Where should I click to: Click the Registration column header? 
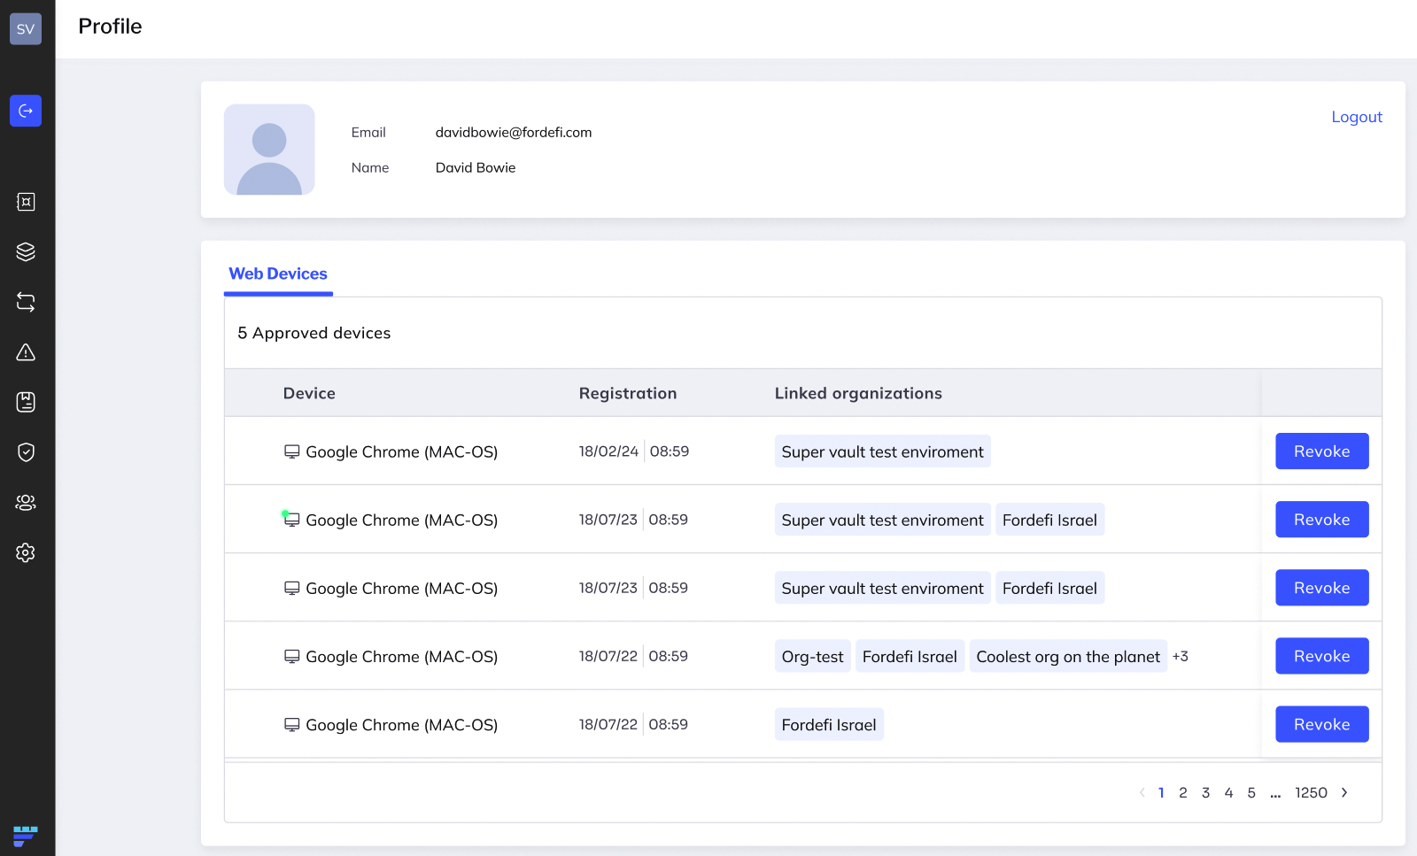tap(628, 393)
